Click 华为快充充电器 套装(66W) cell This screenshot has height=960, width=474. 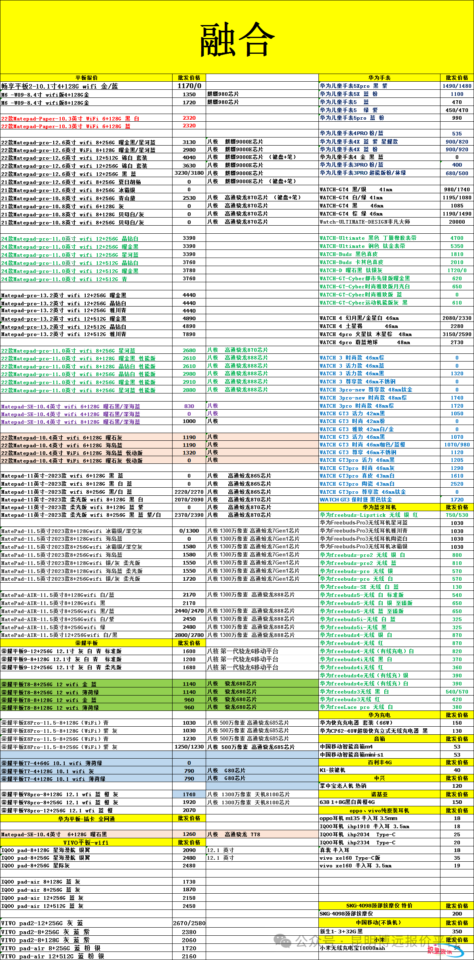[379, 723]
